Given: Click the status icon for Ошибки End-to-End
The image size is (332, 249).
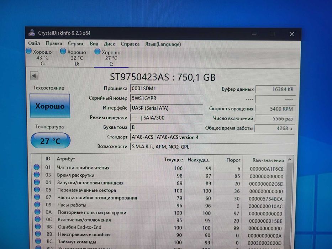Looking at the screenshot, I should pyautogui.click(x=38, y=227).
